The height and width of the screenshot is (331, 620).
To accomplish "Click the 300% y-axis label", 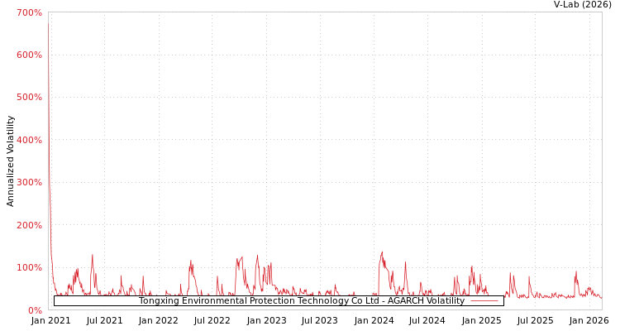I will pyautogui.click(x=29, y=183).
